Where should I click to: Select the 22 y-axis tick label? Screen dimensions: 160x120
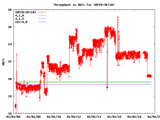coord(9,61)
